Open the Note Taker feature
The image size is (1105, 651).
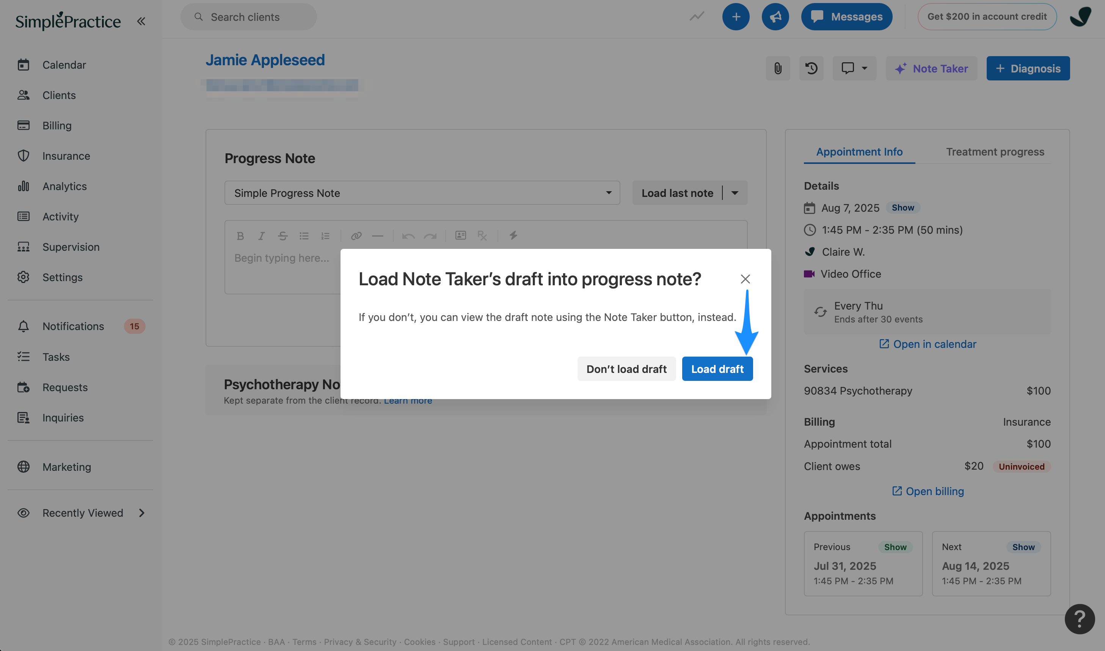click(x=931, y=68)
